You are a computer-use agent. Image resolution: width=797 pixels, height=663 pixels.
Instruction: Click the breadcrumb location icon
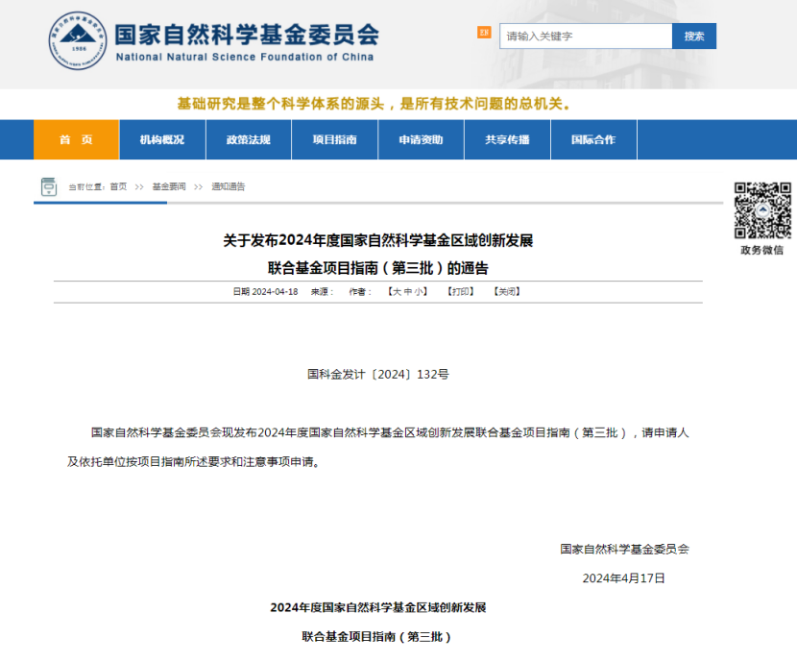pos(48,186)
